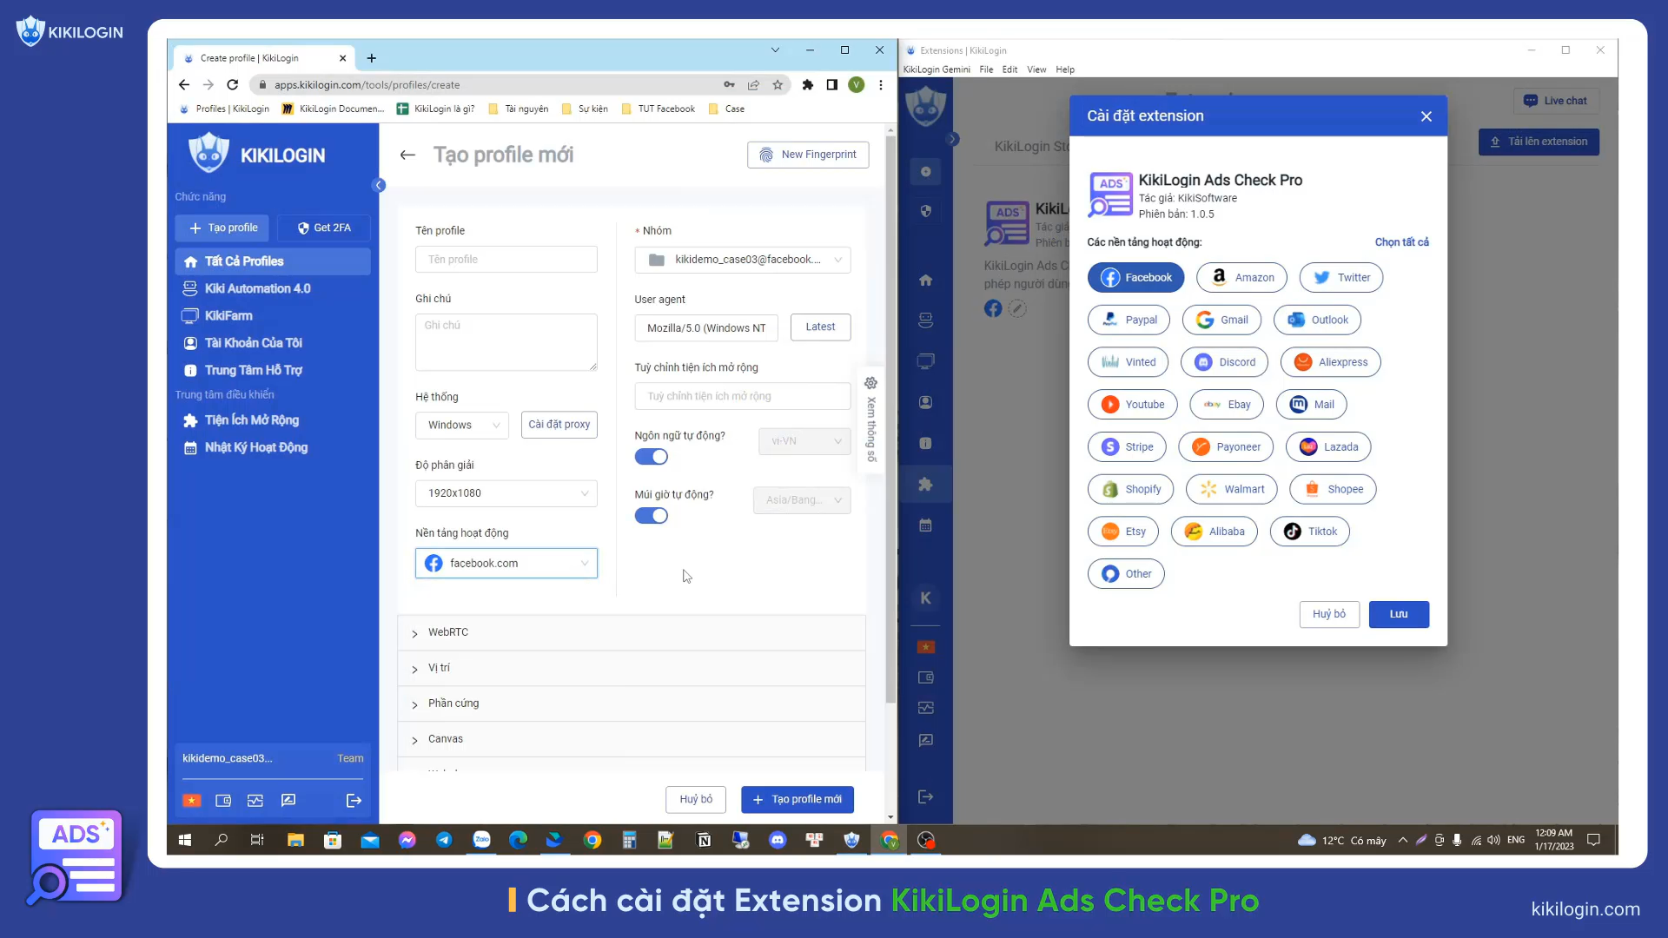Turn off the Múi giờ tự động switch

[x=651, y=516]
